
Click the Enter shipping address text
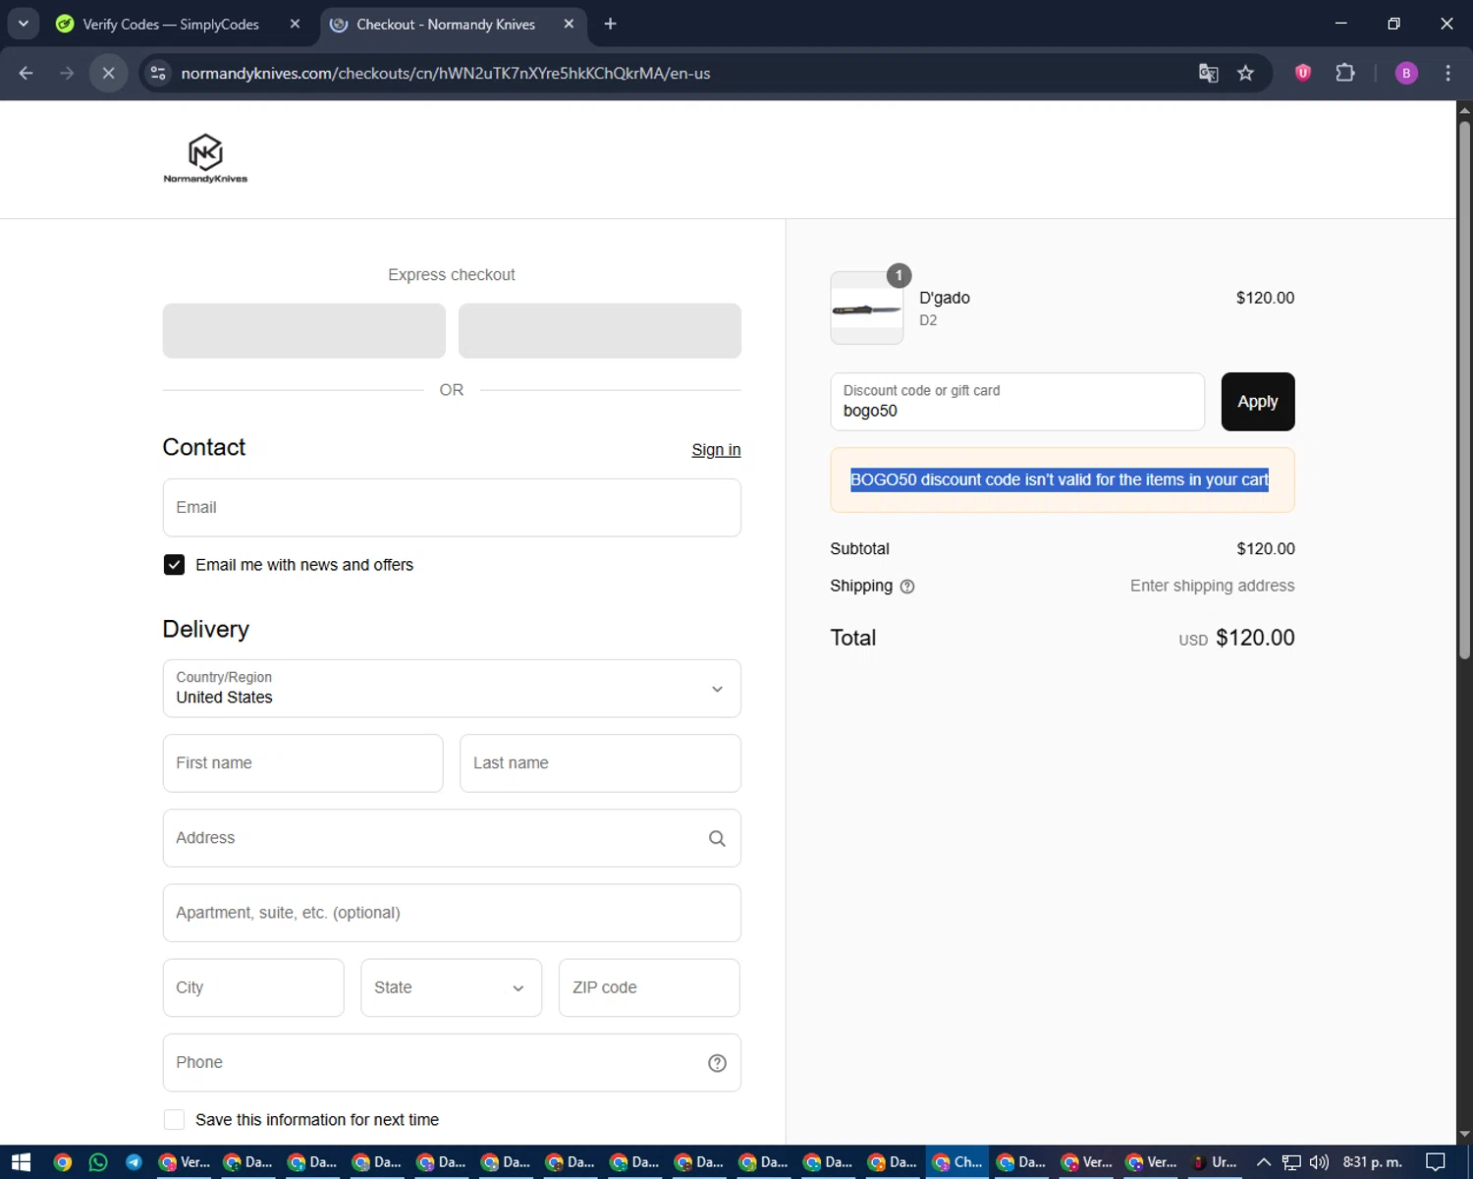pos(1212,586)
